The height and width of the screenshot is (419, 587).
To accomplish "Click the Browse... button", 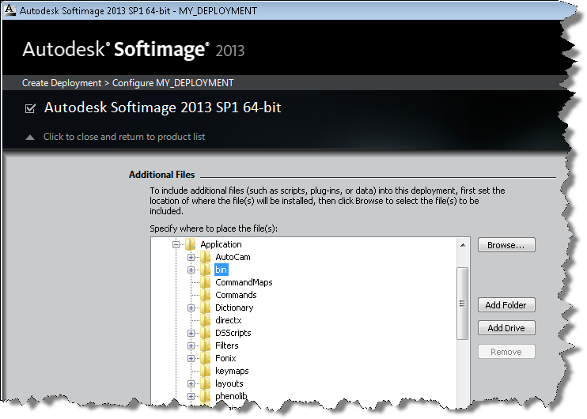I will (506, 245).
